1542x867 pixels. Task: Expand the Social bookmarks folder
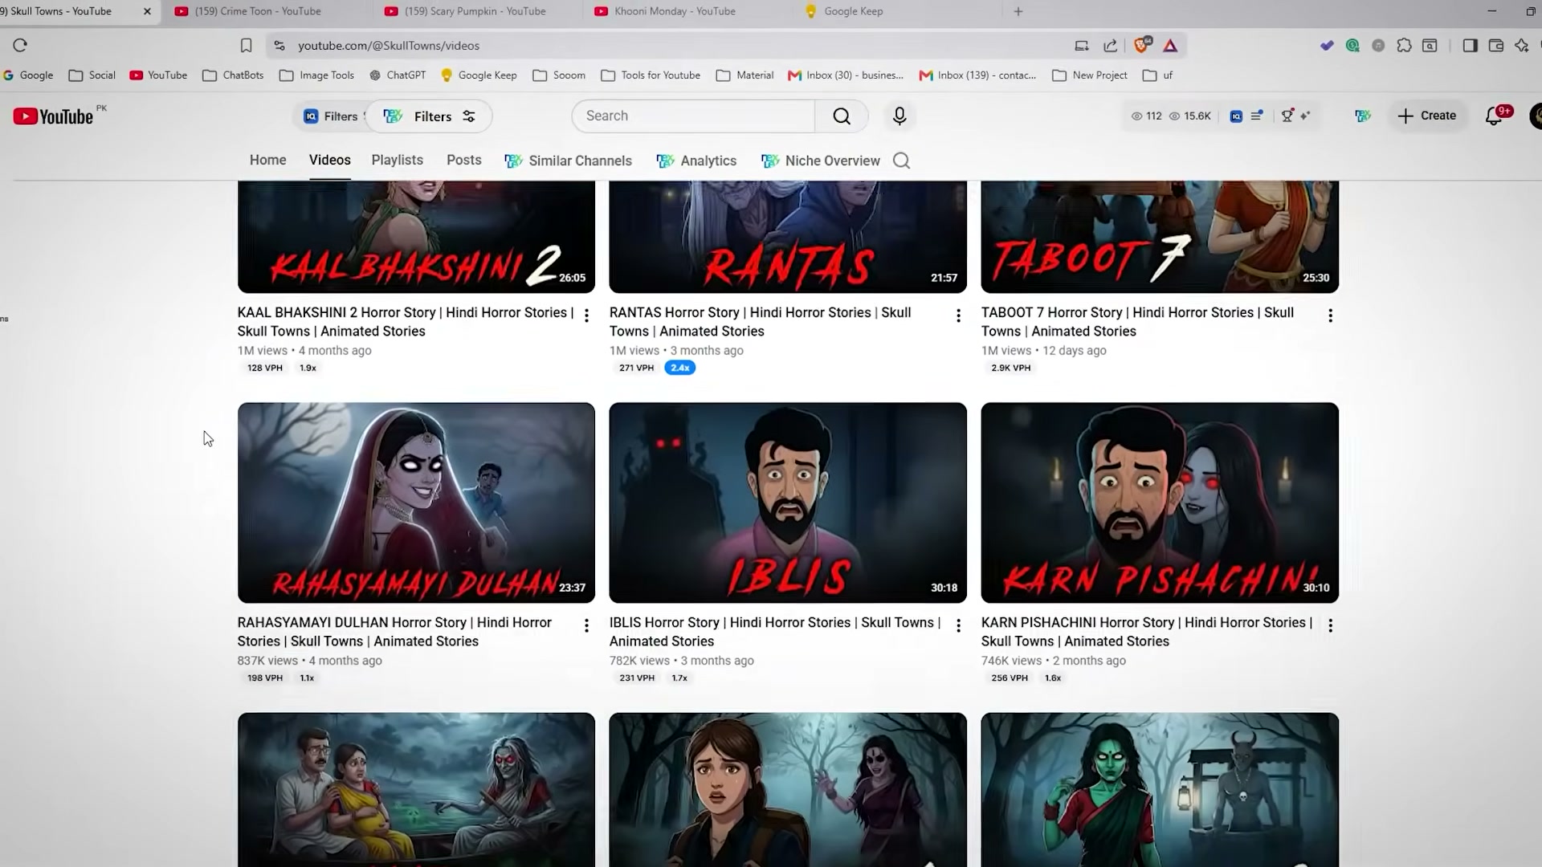[x=92, y=75]
